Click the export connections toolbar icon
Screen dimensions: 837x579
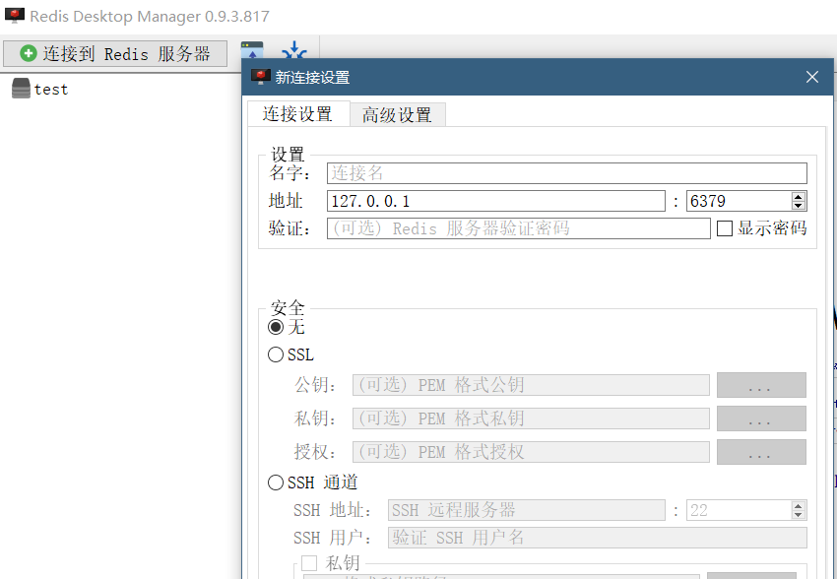pos(252,50)
